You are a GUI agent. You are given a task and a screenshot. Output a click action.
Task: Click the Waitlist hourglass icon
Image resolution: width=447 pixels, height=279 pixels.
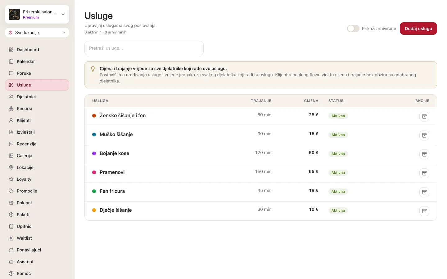[x=11, y=238]
